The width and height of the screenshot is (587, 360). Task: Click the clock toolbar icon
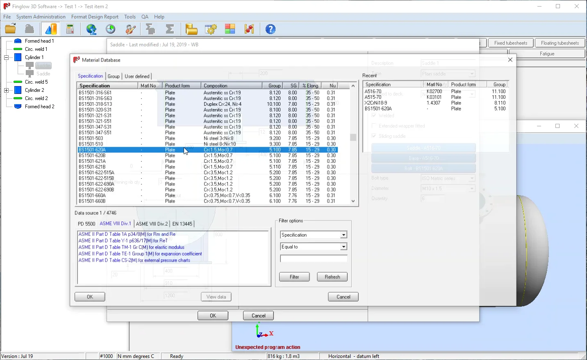(x=111, y=29)
